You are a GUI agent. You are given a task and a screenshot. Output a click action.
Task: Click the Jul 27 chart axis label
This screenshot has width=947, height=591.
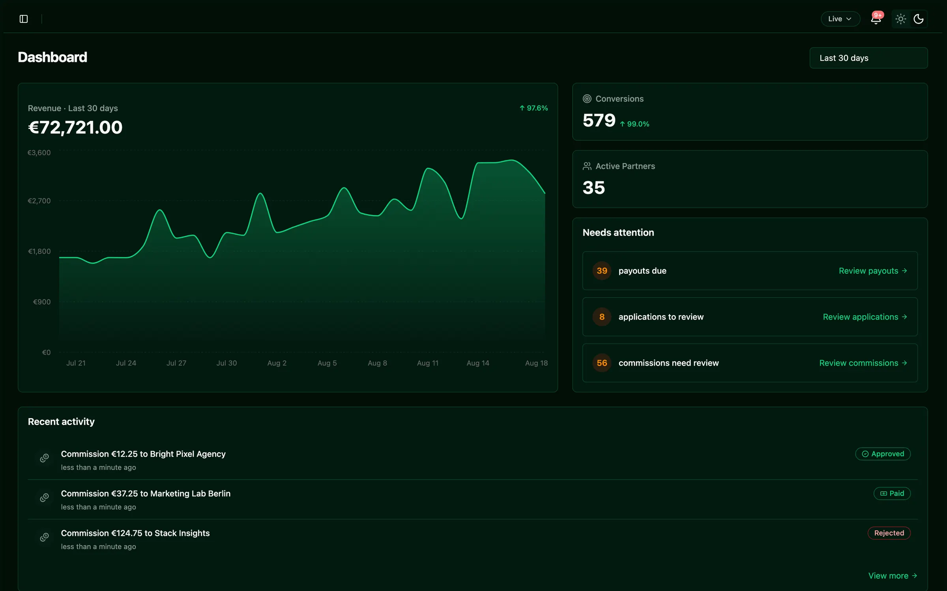click(x=176, y=363)
